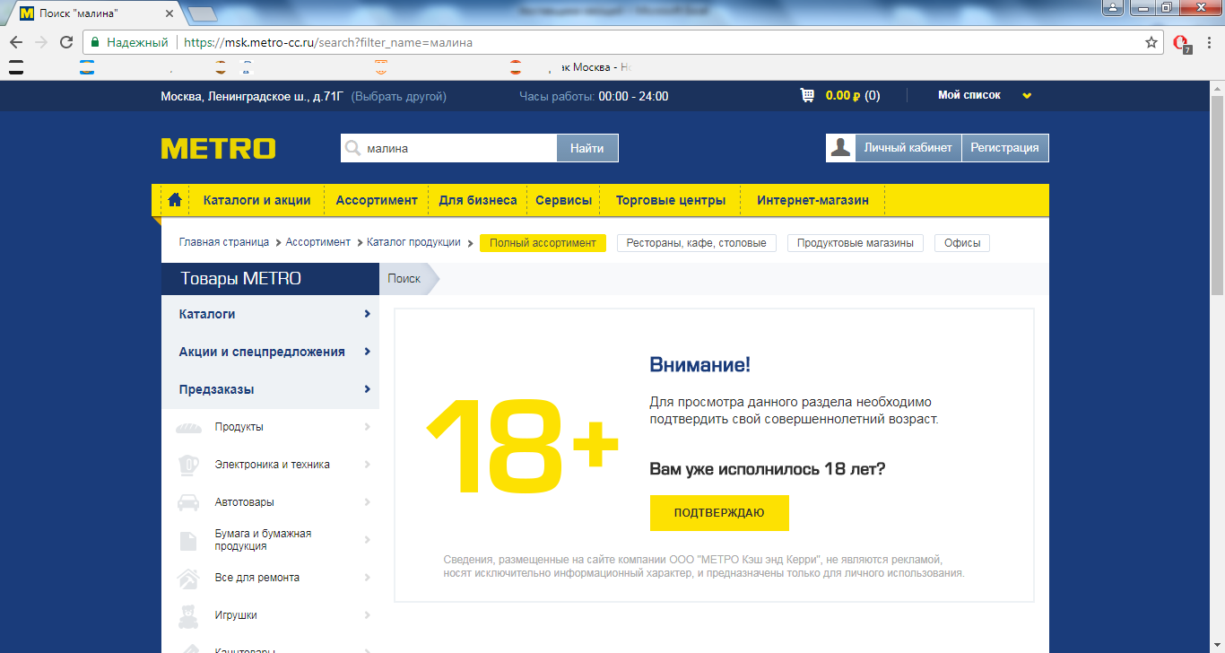Image resolution: width=1225 pixels, height=653 pixels.
Task: Click the car icon for Автотовары
Action: point(188,502)
